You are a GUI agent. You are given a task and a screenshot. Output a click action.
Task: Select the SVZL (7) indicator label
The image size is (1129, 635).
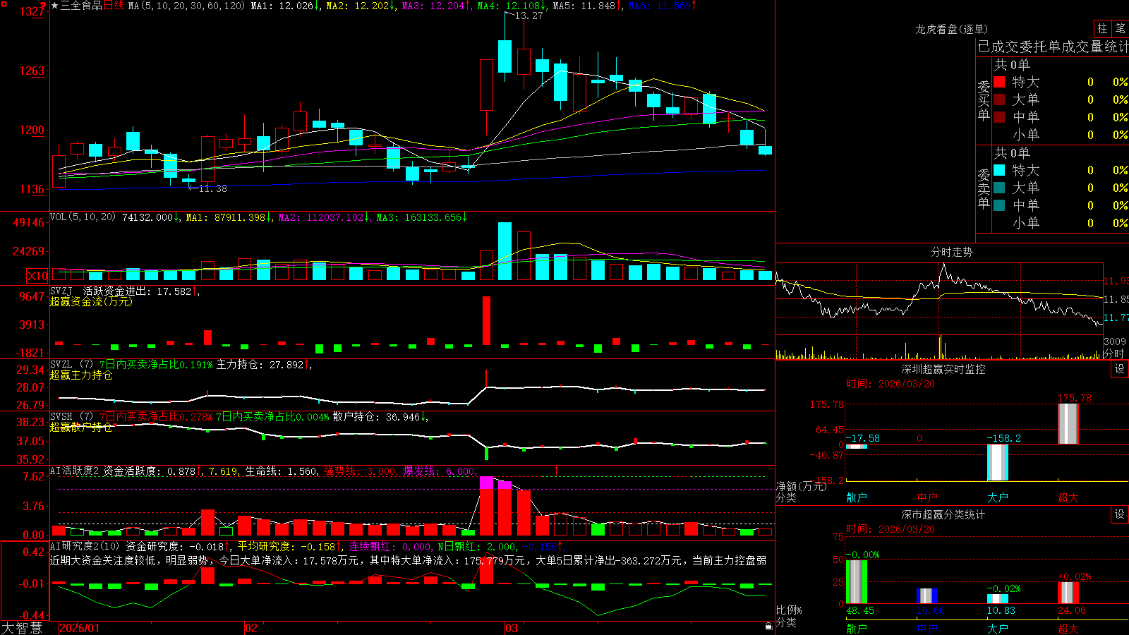(71, 365)
